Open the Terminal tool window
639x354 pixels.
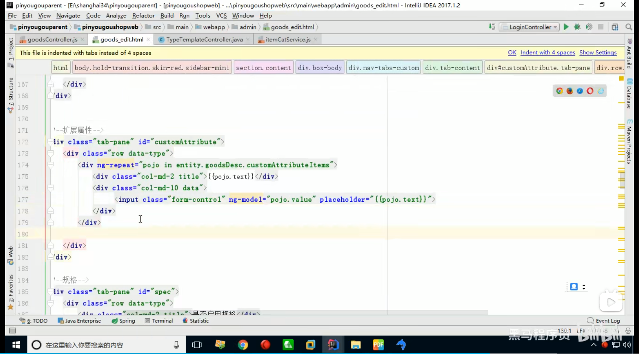coord(159,321)
